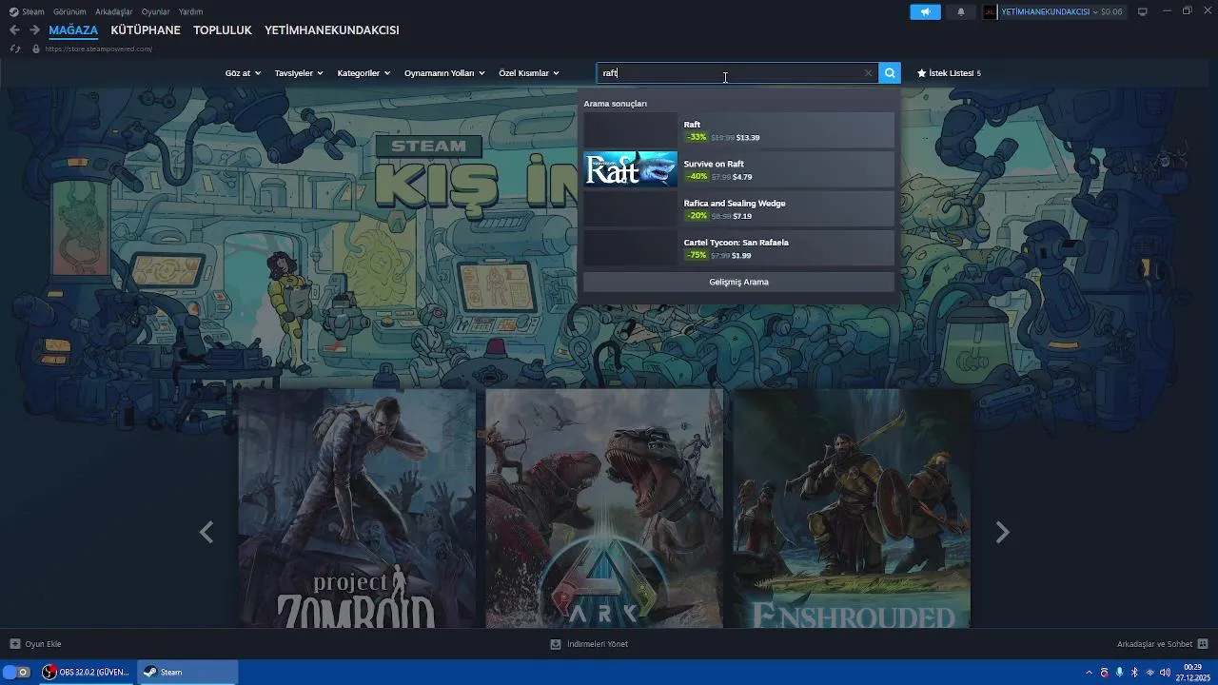Screen dimensions: 1218x685
Task: Click the page reload icon beside URL
Action: click(15, 49)
